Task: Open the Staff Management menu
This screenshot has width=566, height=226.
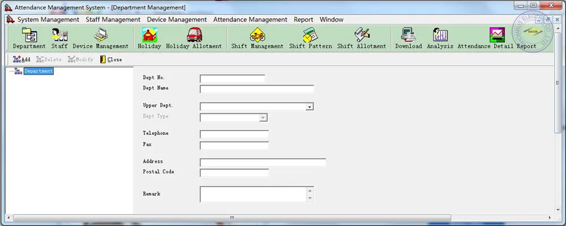Action: click(x=113, y=19)
